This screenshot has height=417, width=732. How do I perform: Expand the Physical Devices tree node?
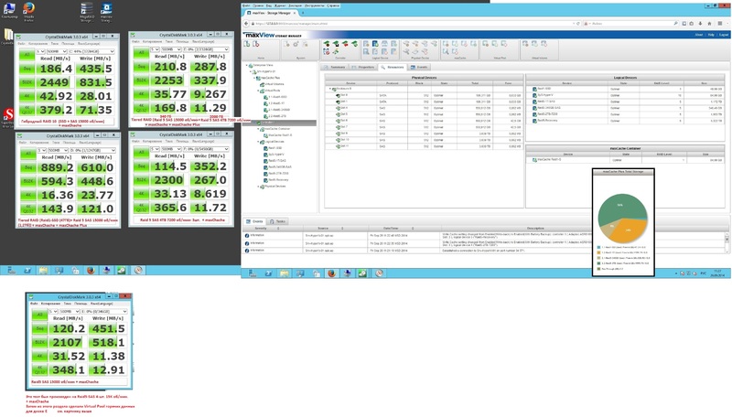pos(260,186)
